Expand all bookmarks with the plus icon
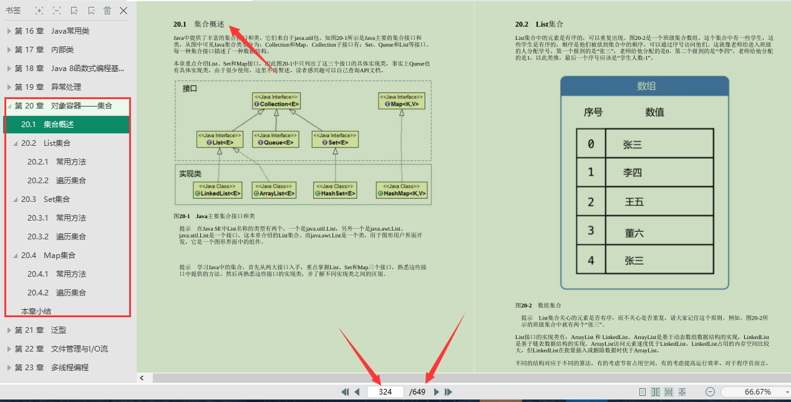 coord(40,11)
